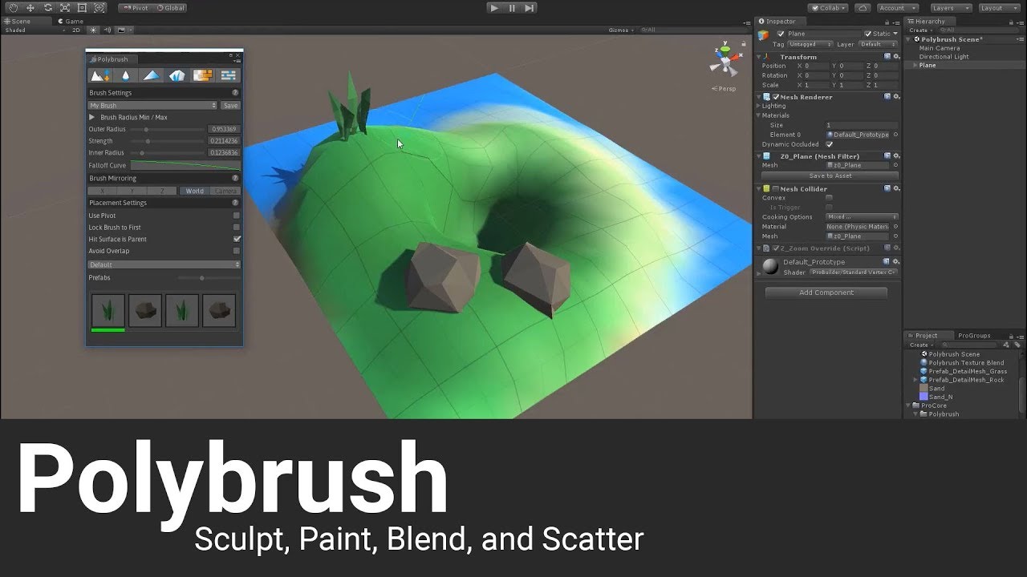This screenshot has height=577, width=1027.
Task: Expand Brush Radius Min / Max
Action: [x=91, y=117]
